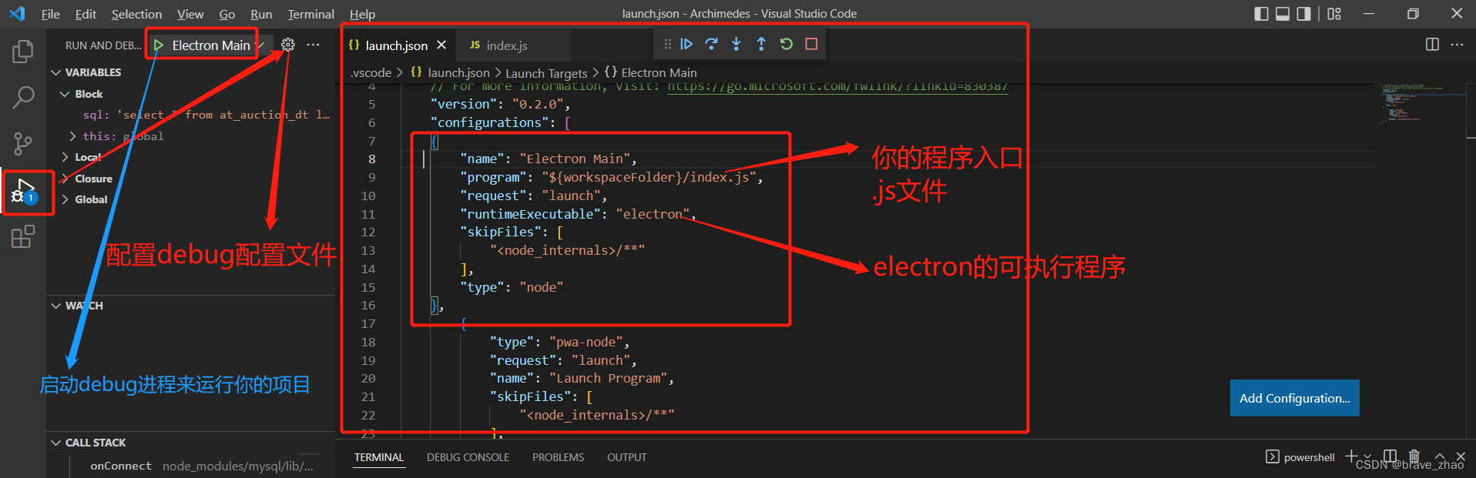
Task: Click the debug Step Over button
Action: pyautogui.click(x=711, y=44)
